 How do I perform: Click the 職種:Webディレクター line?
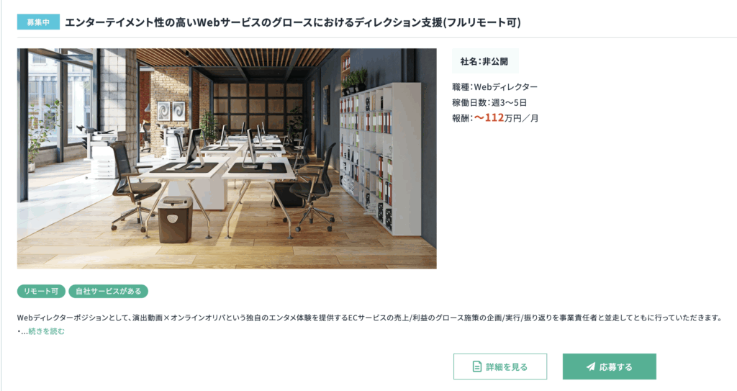pyautogui.click(x=495, y=86)
